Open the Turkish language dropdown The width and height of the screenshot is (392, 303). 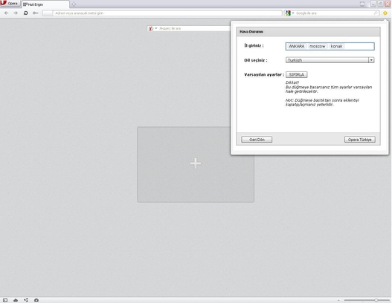coord(330,60)
